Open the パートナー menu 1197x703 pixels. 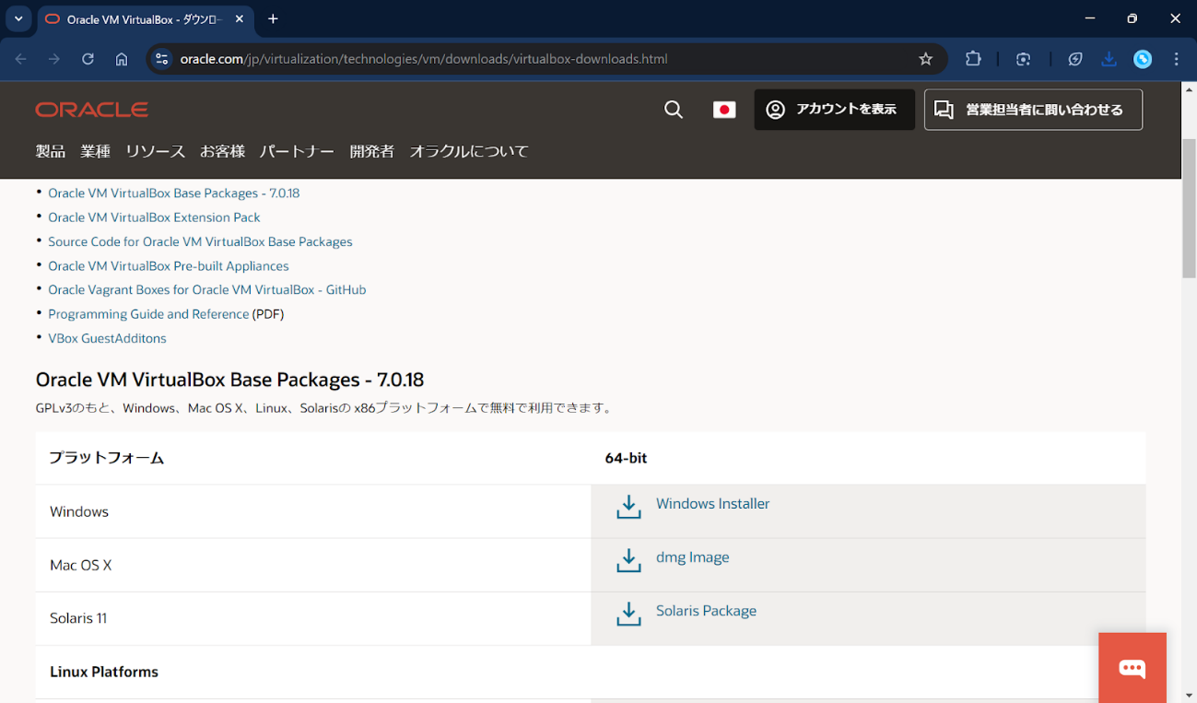(297, 151)
